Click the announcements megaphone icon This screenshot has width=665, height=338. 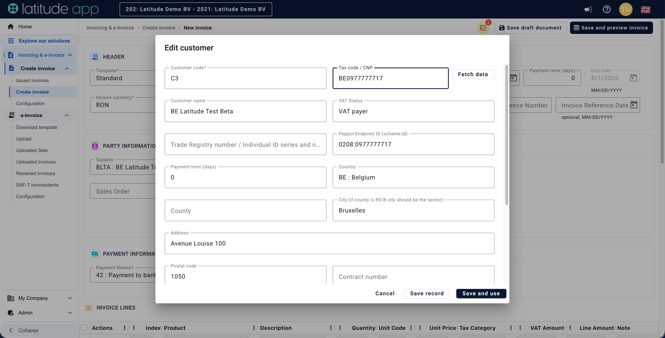coord(588,9)
